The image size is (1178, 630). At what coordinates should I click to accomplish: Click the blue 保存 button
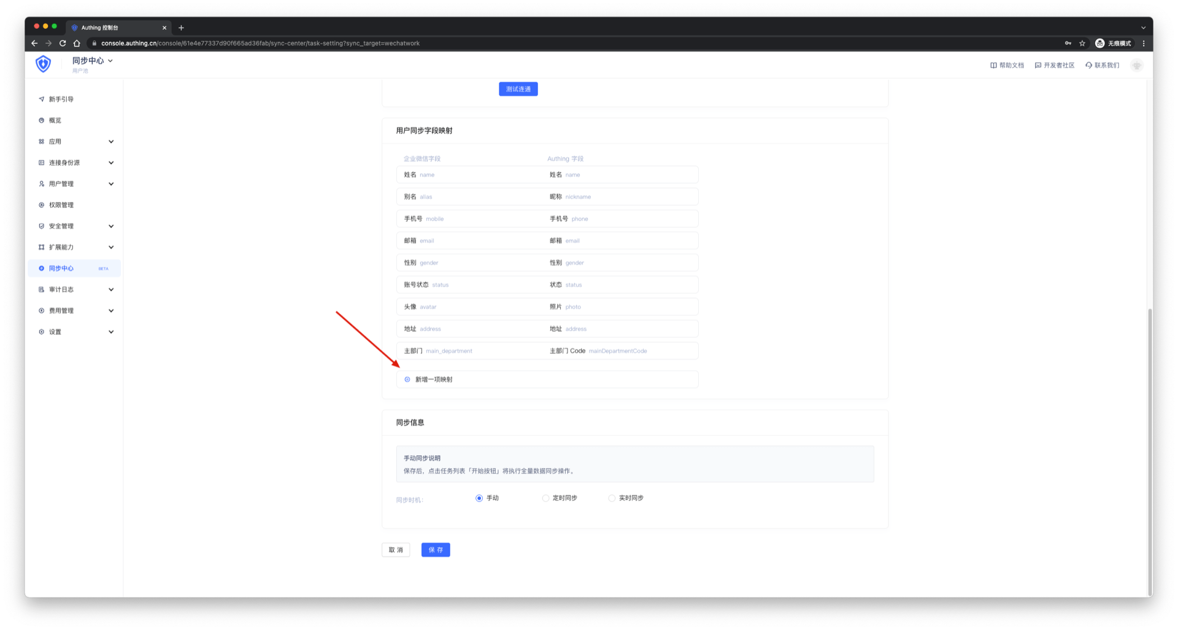[x=436, y=550]
